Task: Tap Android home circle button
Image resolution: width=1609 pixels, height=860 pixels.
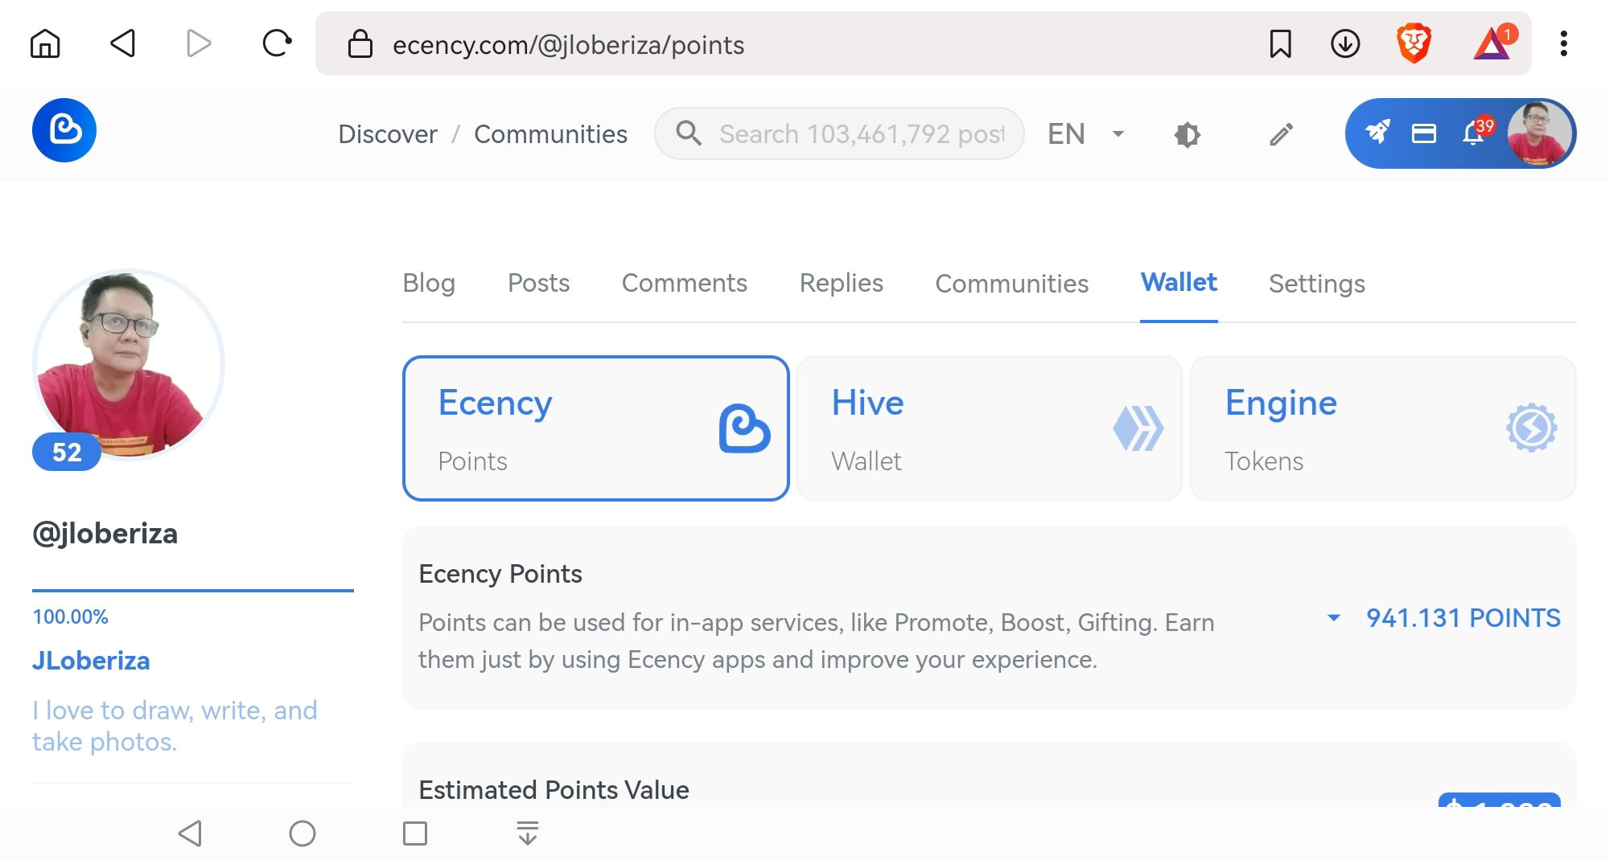Action: click(x=302, y=833)
